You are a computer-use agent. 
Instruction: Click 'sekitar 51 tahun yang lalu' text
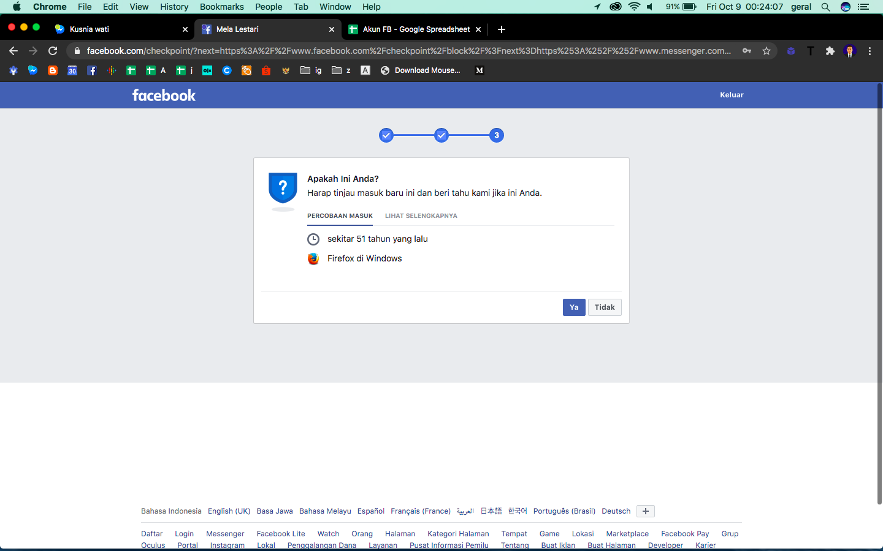tap(378, 239)
